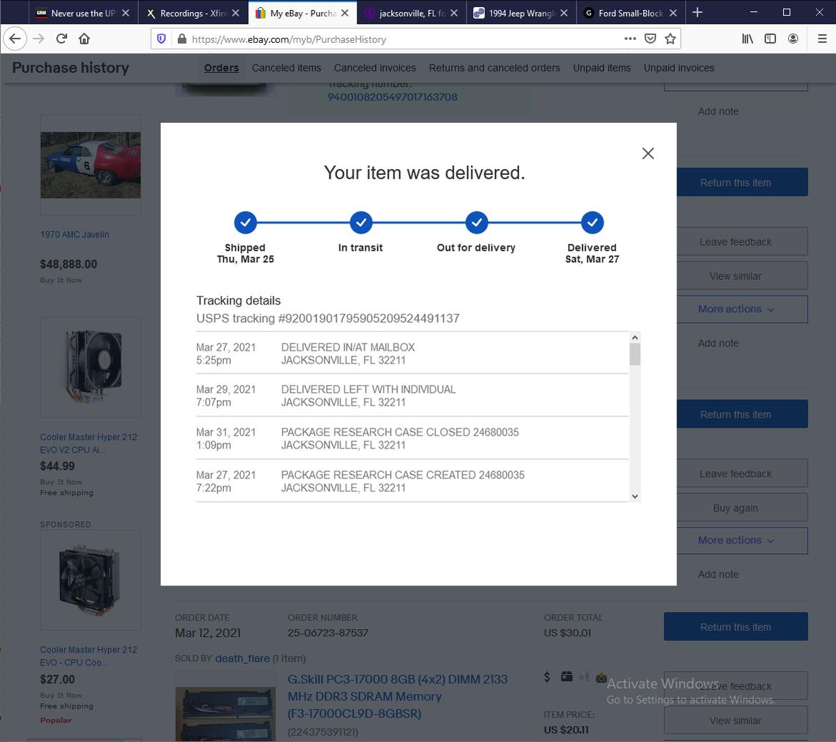Viewport: 836px width, 742px height.
Task: Go back to previous page
Action: point(15,39)
